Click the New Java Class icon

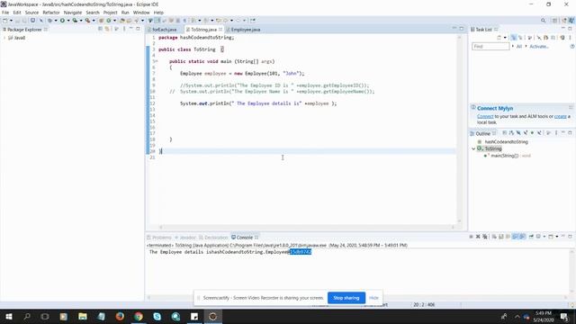(108, 21)
